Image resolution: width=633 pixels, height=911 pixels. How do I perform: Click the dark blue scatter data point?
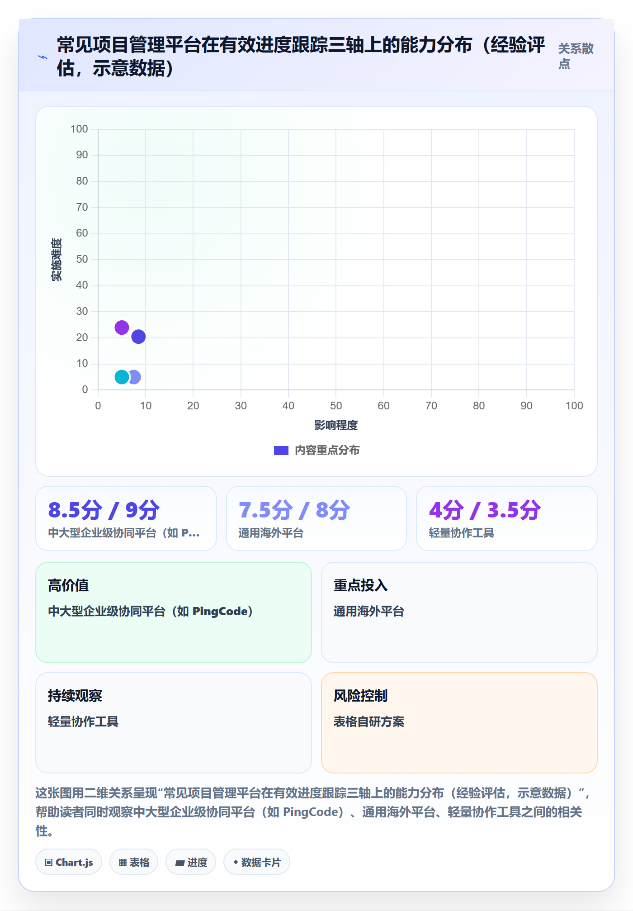[x=138, y=337]
